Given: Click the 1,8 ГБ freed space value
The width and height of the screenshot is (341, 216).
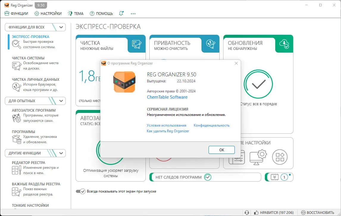Looking at the screenshot, I should (89, 76).
